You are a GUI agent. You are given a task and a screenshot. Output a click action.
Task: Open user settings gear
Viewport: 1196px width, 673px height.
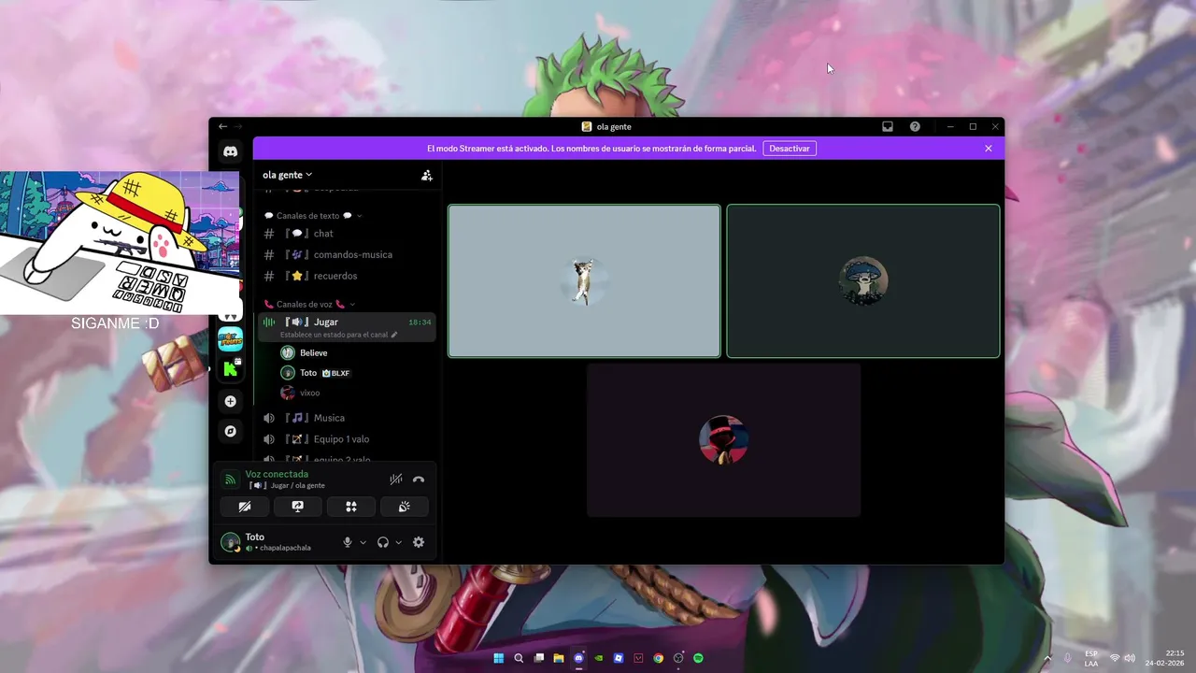pos(419,542)
